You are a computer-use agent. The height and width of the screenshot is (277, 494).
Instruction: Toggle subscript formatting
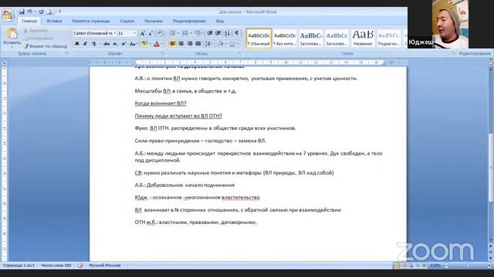(x=115, y=44)
